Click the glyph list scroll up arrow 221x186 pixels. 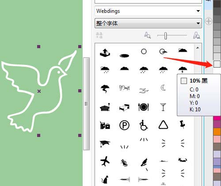pos(198,48)
